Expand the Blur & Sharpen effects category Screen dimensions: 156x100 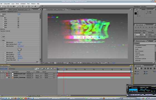(x=135, y=51)
